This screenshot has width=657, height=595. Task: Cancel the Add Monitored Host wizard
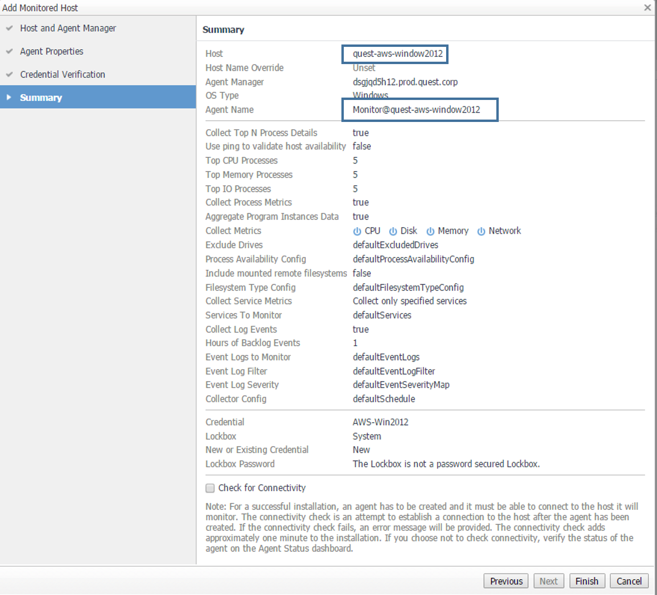(x=629, y=581)
